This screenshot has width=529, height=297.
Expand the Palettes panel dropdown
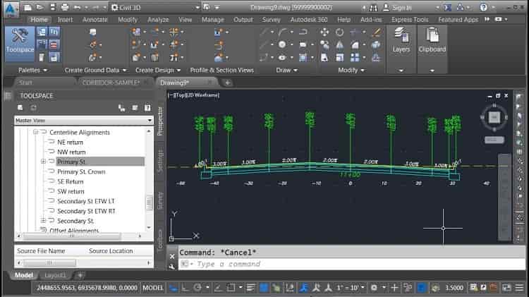coord(32,71)
